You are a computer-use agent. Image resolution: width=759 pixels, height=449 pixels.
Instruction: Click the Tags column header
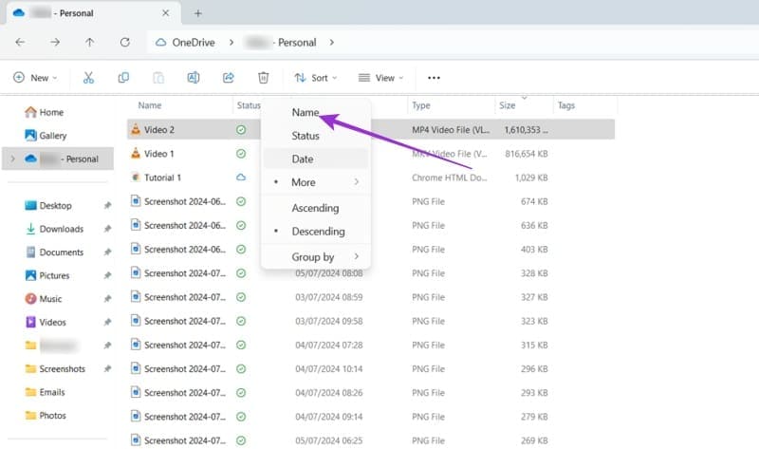[565, 105]
